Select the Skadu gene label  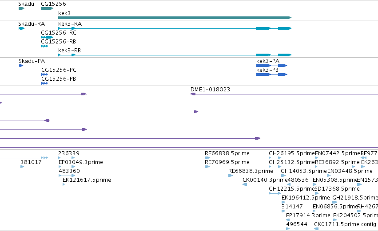pos(26,4)
